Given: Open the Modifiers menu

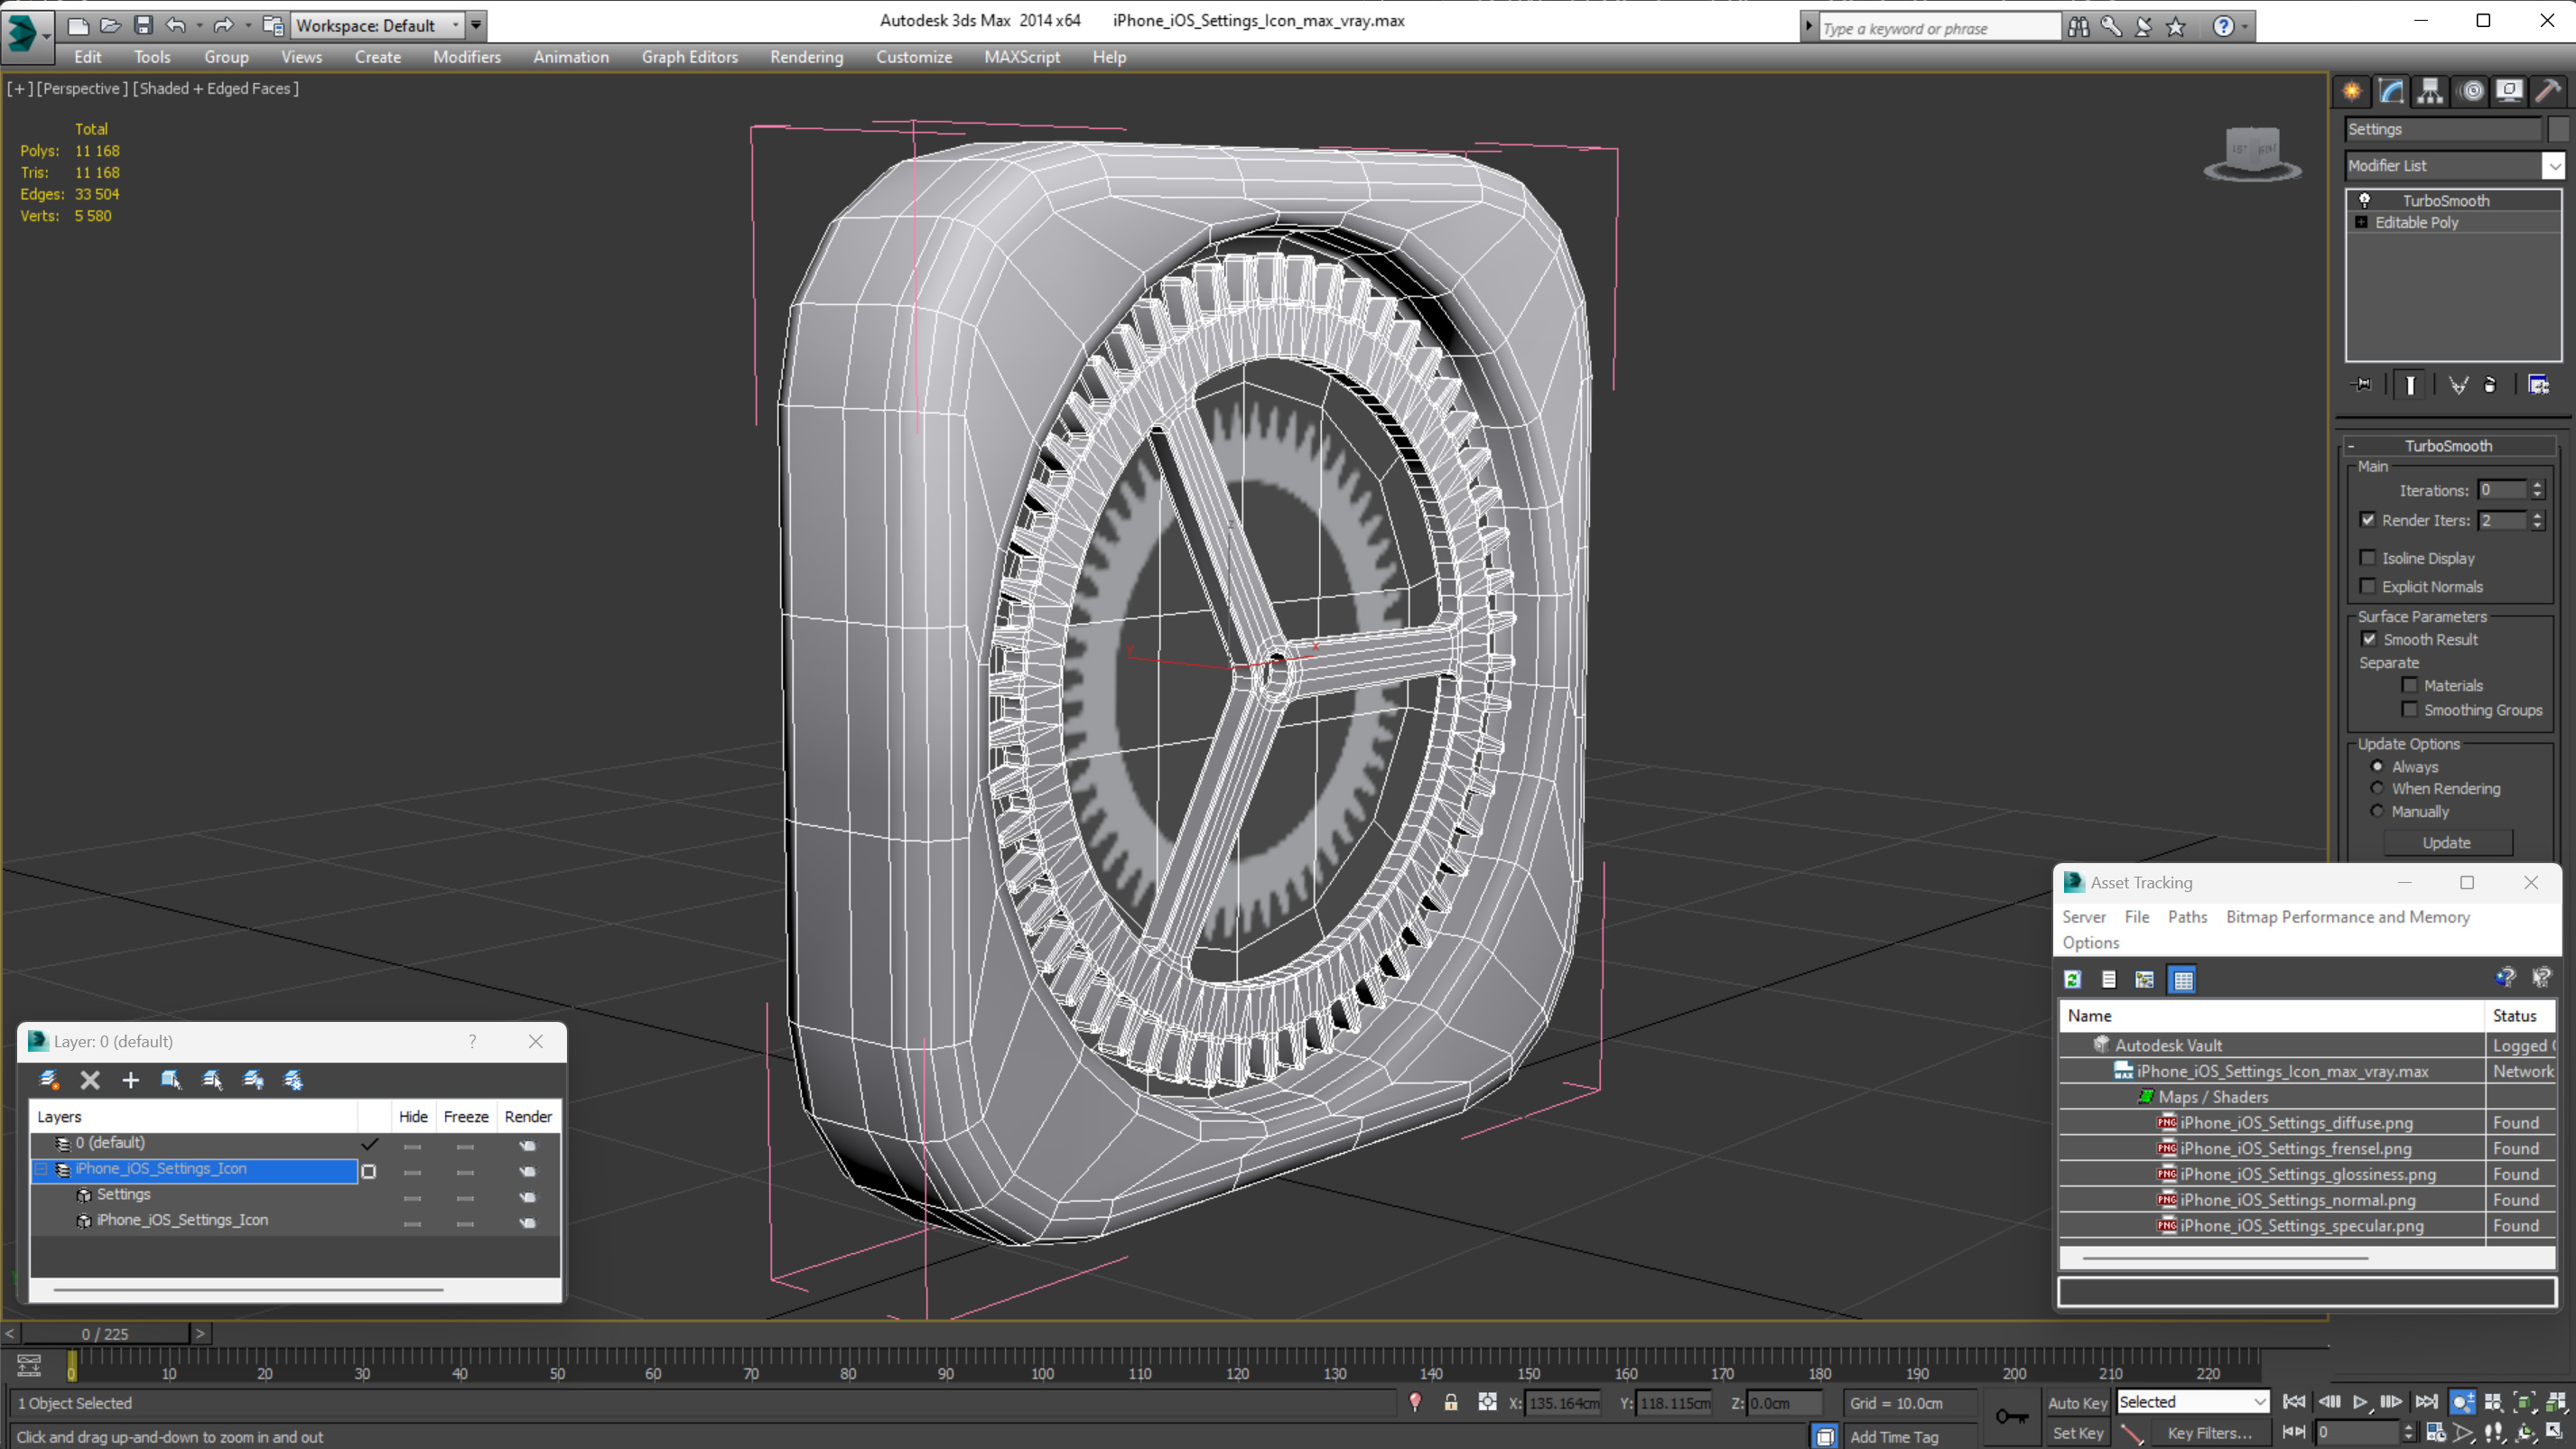Looking at the screenshot, I should pos(467,57).
